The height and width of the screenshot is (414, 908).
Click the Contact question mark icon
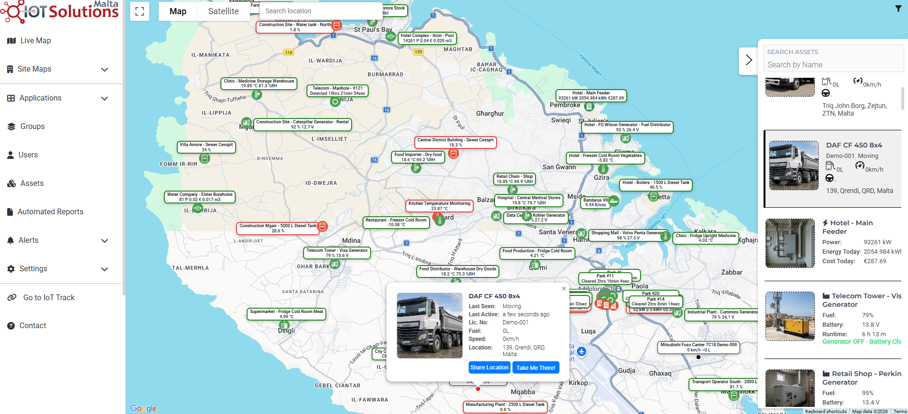coord(11,326)
